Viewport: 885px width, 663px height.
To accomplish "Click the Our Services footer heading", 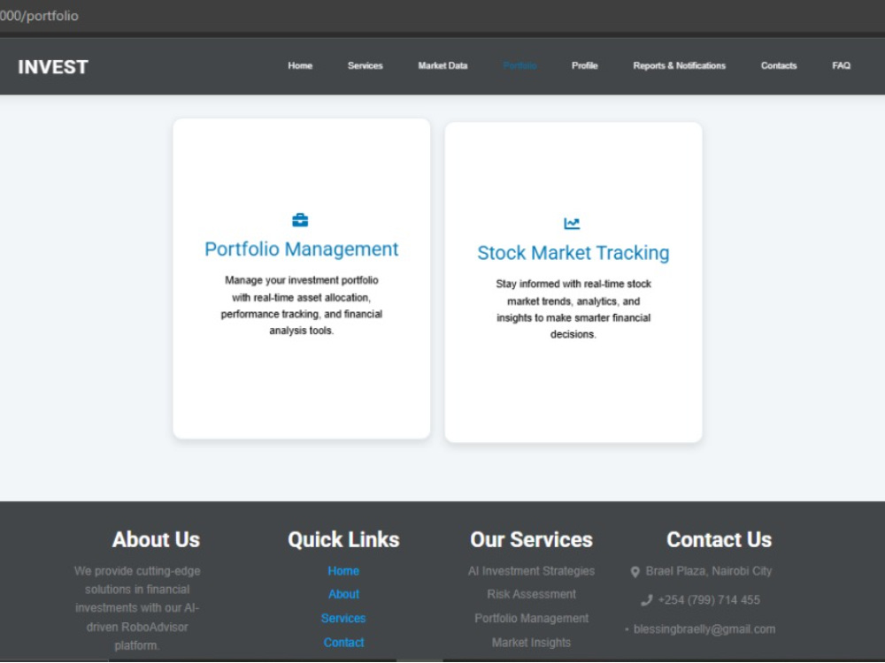I will point(531,539).
